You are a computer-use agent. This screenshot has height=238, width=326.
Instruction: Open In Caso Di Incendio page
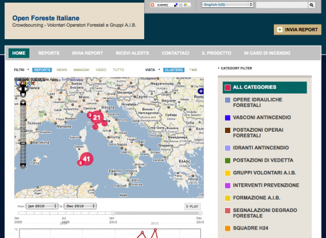pyautogui.click(x=267, y=53)
